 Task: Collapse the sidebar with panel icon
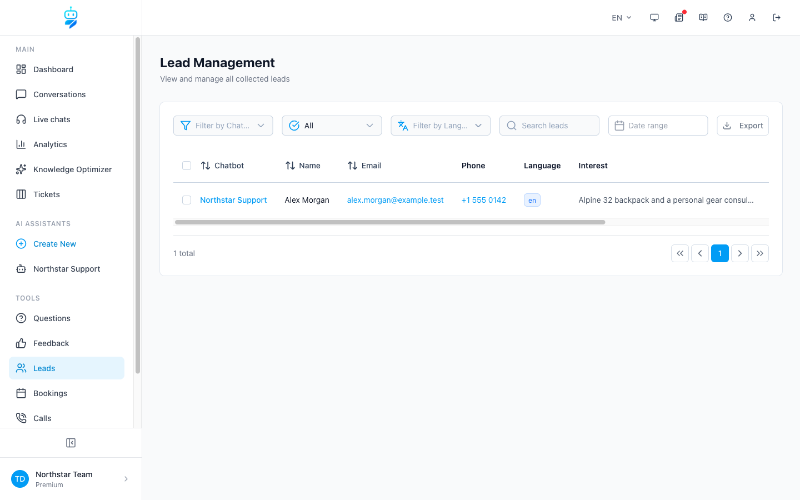pyautogui.click(x=71, y=443)
